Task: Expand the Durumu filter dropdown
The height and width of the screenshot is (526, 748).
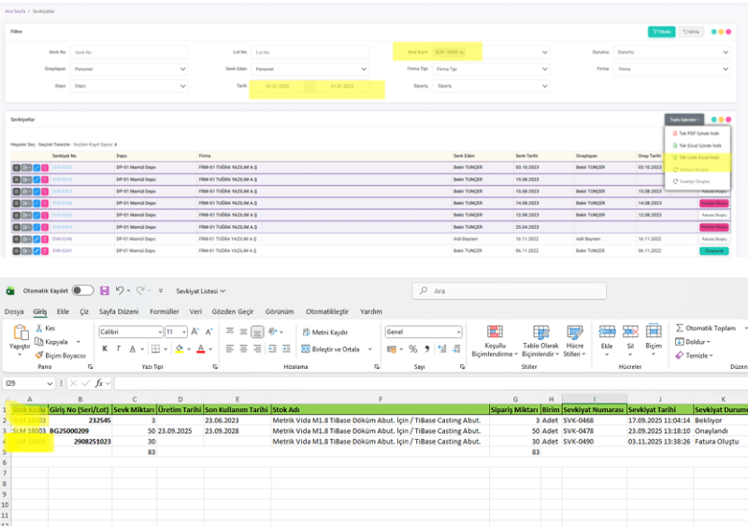Action: tap(671, 51)
